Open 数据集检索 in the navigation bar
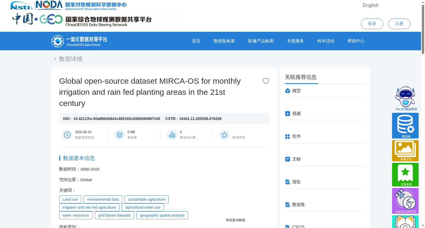This screenshot has height=228, width=425. pyautogui.click(x=224, y=41)
